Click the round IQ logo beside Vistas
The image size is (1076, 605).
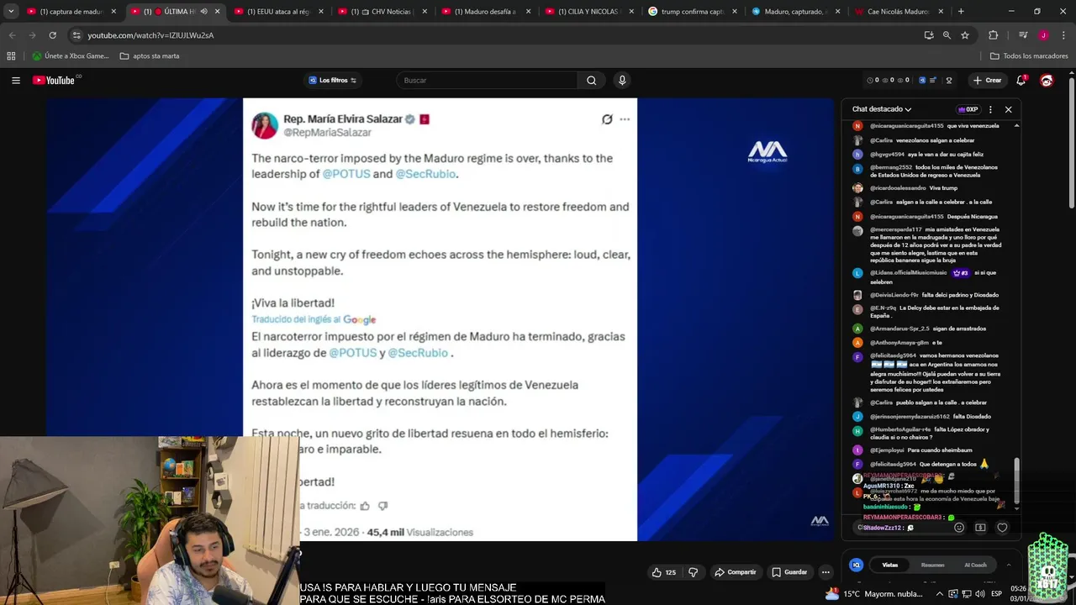[x=856, y=565]
